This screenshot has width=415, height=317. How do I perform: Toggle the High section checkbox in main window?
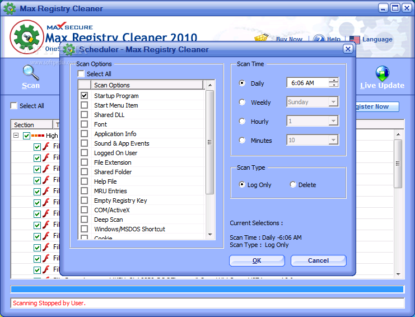26,136
